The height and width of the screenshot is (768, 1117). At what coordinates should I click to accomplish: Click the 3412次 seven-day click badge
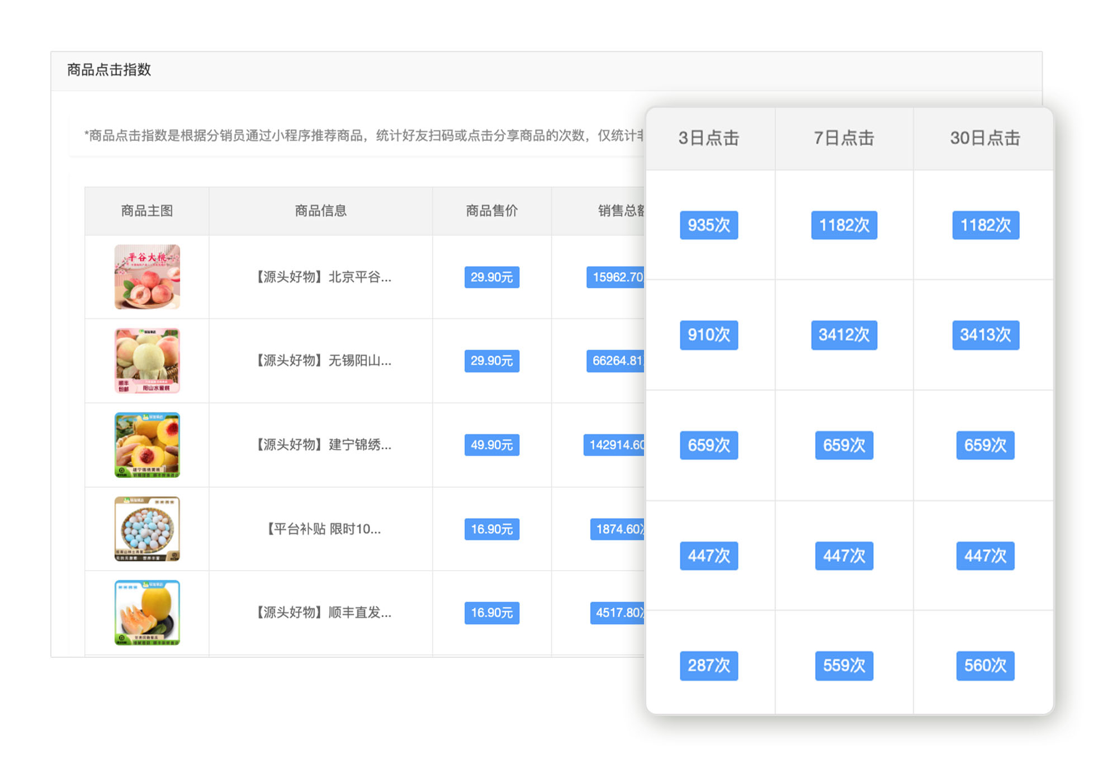pyautogui.click(x=844, y=335)
